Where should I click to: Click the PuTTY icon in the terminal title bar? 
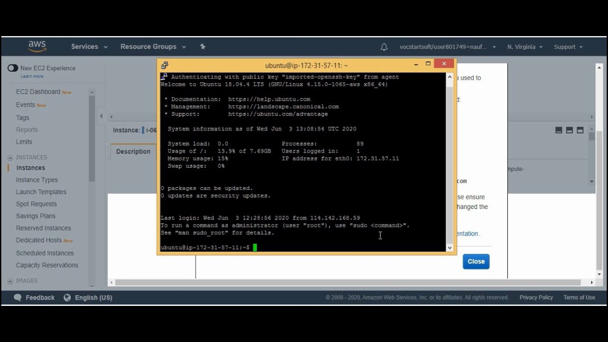point(164,65)
